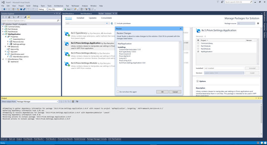The width and height of the screenshot is (267, 145).
Task: Expand the Options section chevron
Action: 197,81
